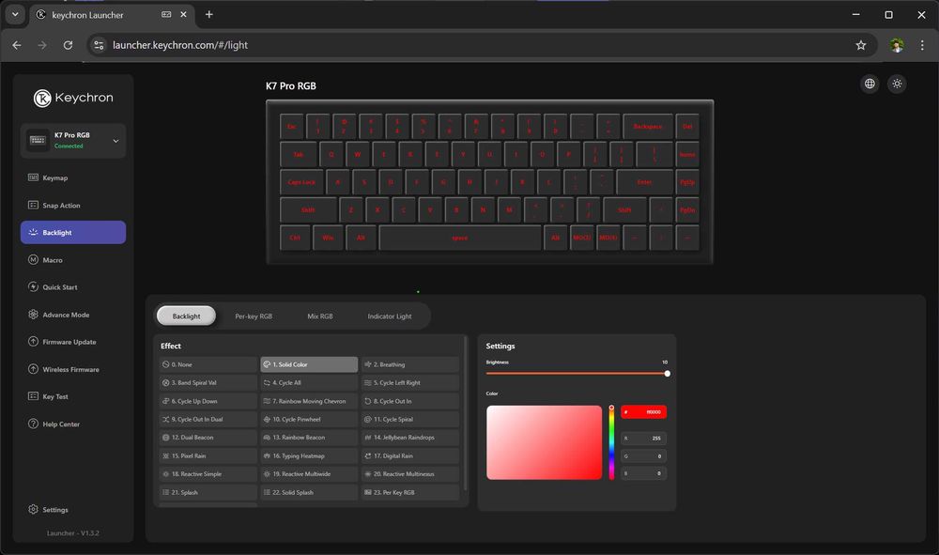Click the language globe icon
The height and width of the screenshot is (555, 939).
[x=870, y=84]
